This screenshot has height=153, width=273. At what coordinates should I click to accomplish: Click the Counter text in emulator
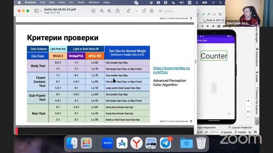(x=214, y=56)
